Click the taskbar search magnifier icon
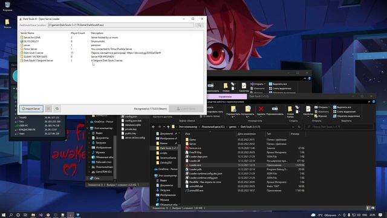 (11, 215)
